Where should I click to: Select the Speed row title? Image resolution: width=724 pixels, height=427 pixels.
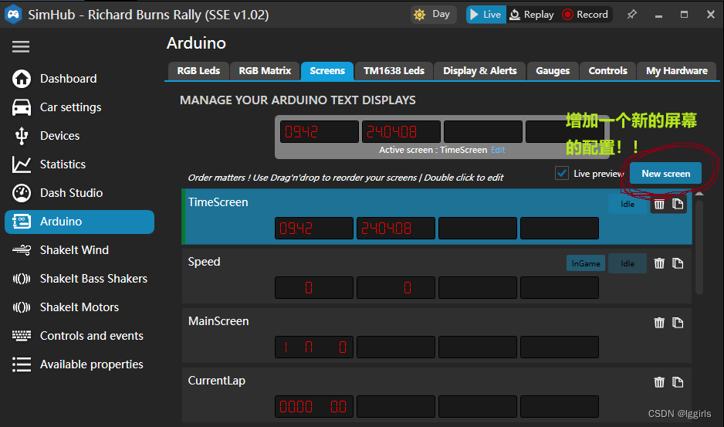(204, 262)
